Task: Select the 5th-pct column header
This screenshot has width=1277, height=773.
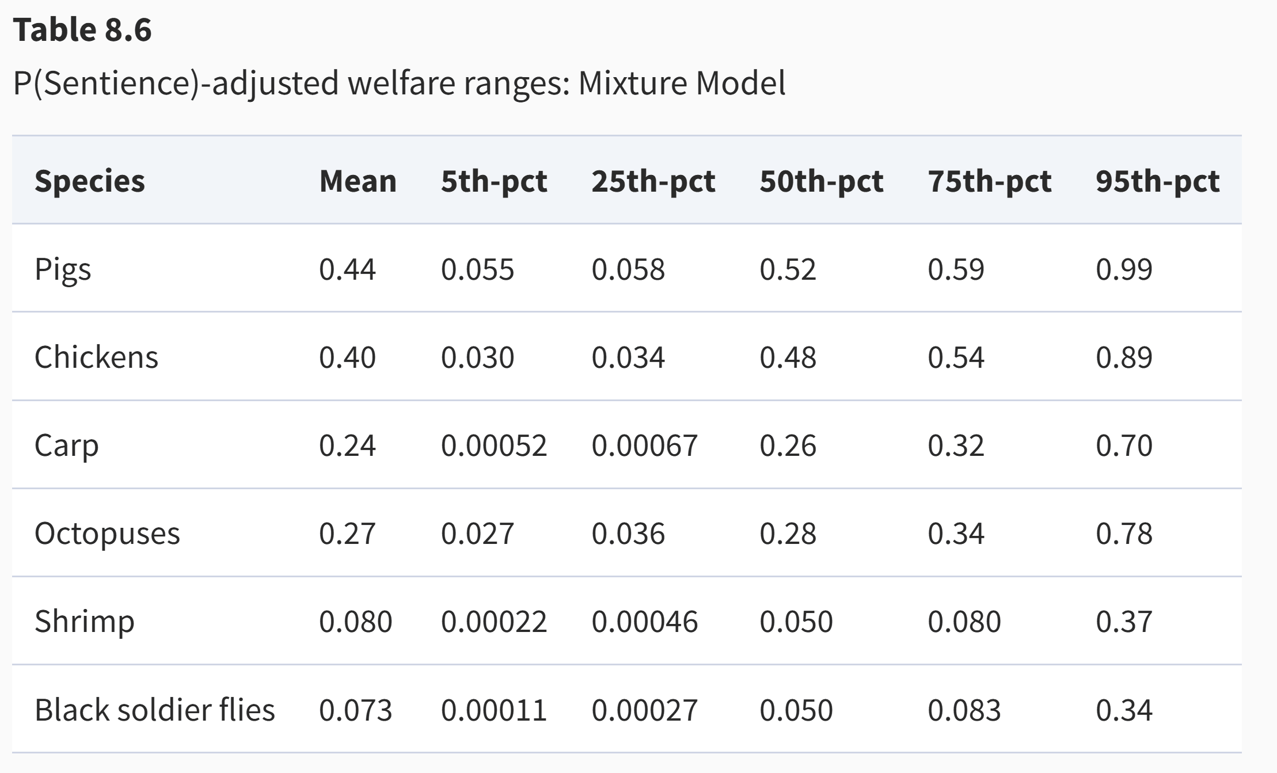Action: 493,181
